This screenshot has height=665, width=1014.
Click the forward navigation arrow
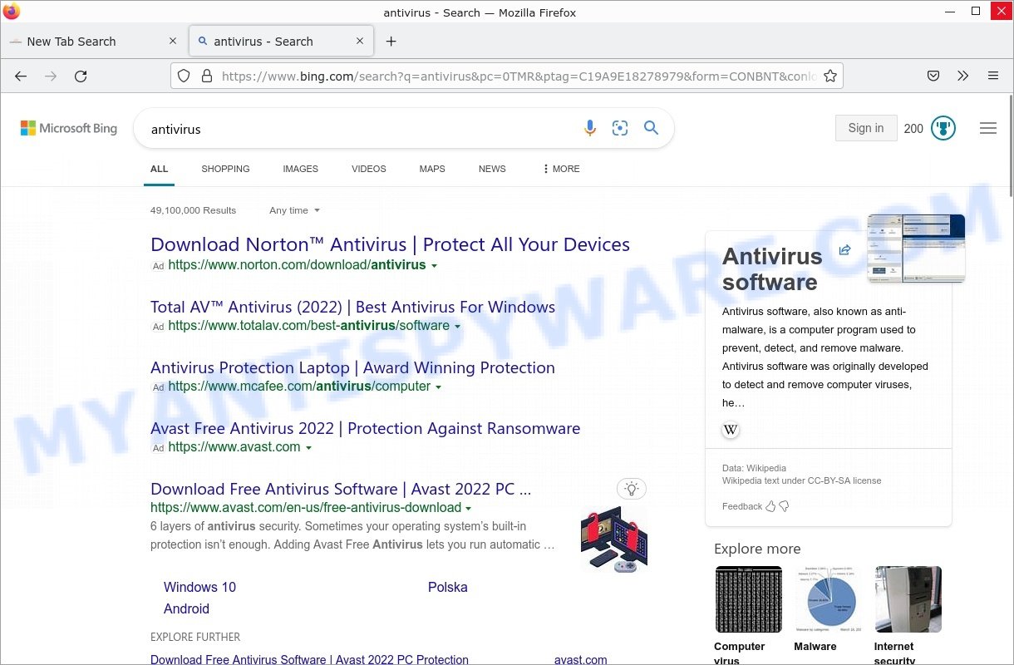51,76
